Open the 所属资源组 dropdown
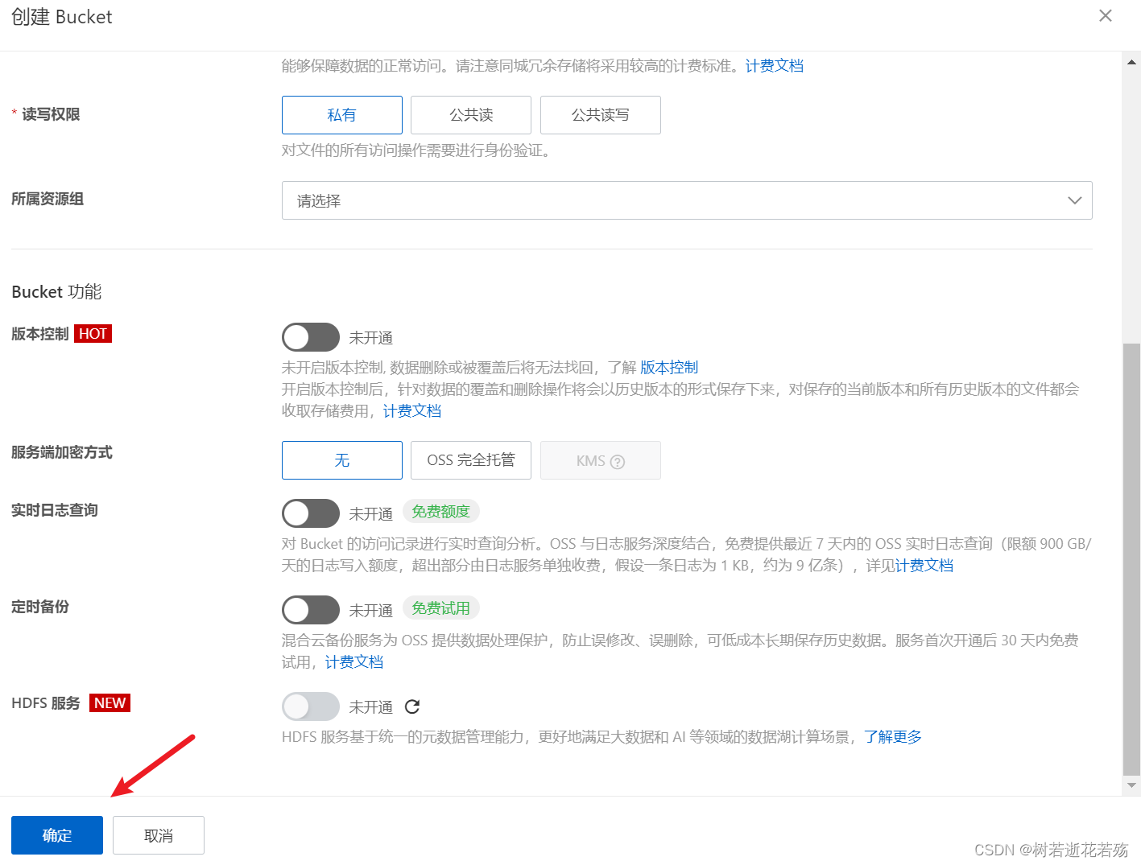 coord(685,200)
